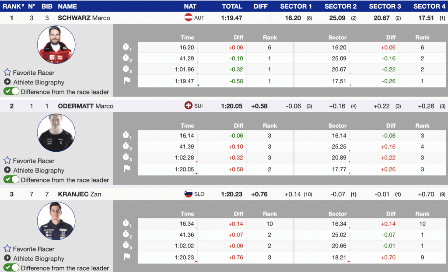Viewport: 448px width, 272px height.
Task: Sort by the RANK column header
Action: tap(11, 6)
